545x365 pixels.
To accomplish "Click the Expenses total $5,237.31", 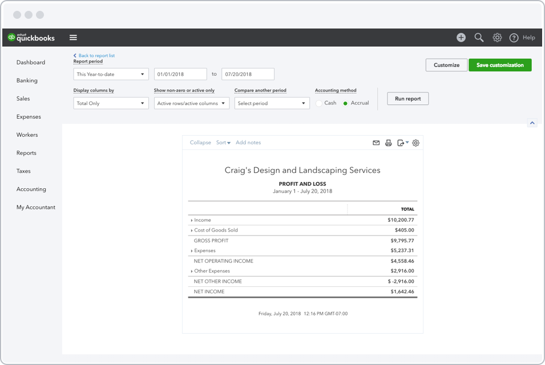I will coord(402,250).
